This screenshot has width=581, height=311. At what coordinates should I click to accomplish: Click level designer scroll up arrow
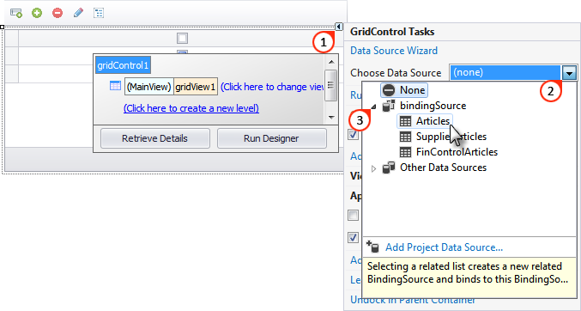[x=331, y=62]
